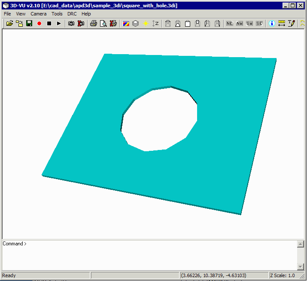Open the File menu
Viewport: 307px width, 281px height.
coord(7,14)
